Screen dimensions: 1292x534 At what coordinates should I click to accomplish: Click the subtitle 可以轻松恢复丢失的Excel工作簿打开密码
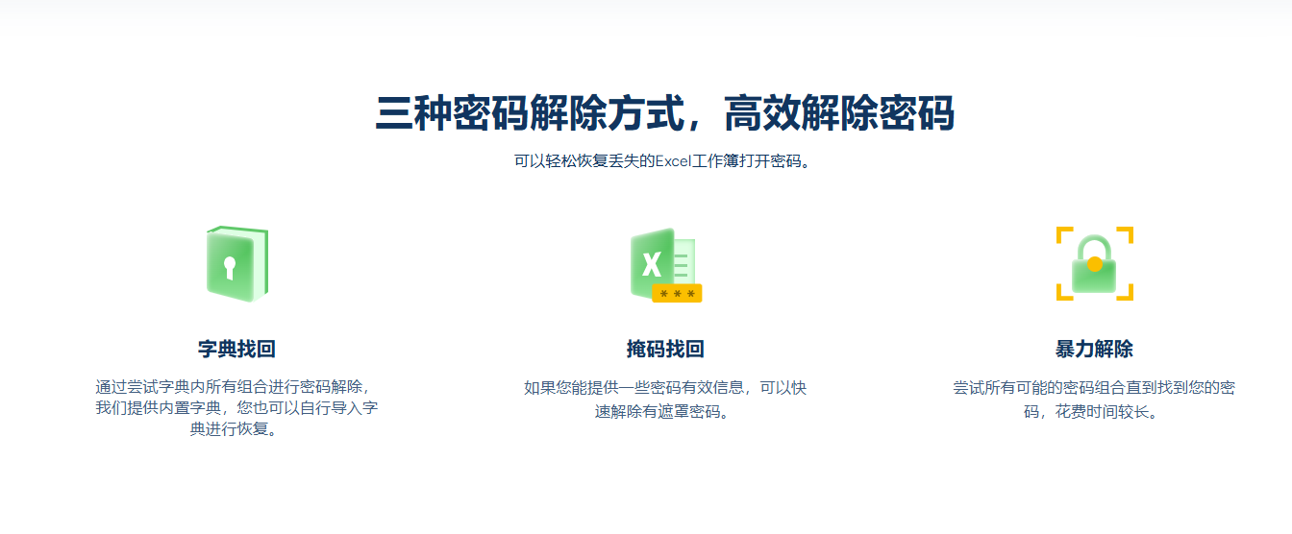tap(665, 161)
